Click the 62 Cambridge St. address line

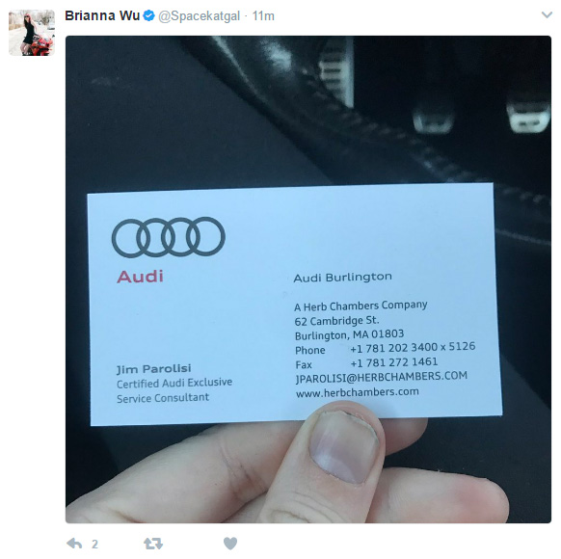(336, 321)
